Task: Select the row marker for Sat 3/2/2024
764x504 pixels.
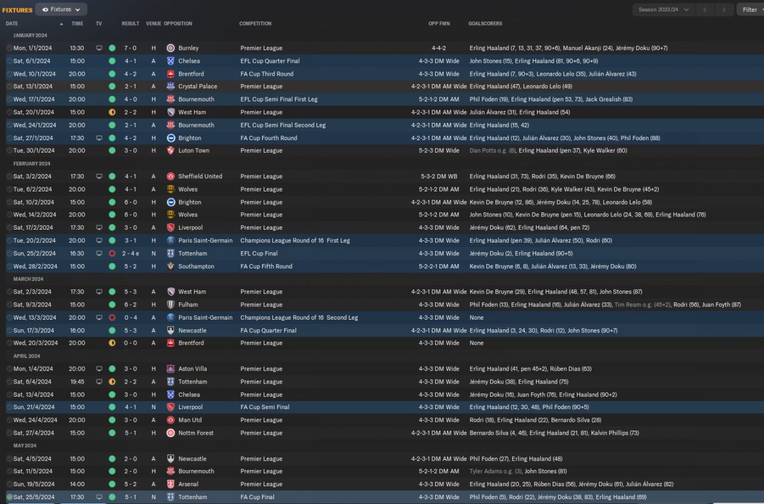Action: (x=9, y=177)
